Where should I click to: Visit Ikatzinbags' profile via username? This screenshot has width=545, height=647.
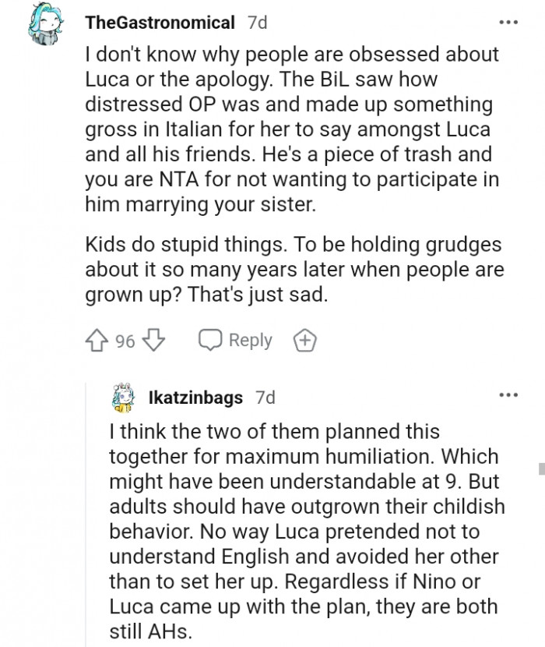195,398
